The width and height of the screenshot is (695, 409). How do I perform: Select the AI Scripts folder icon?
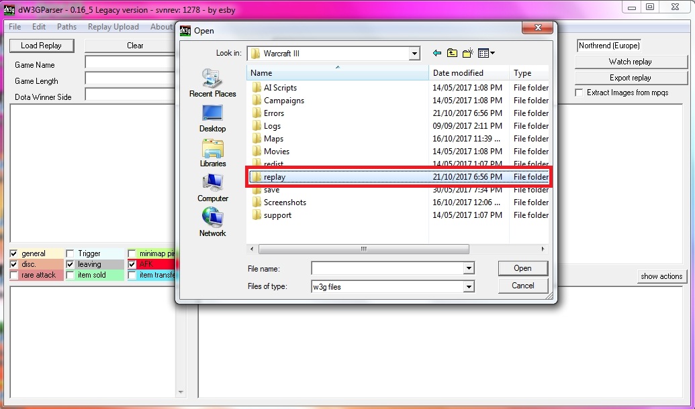point(257,88)
